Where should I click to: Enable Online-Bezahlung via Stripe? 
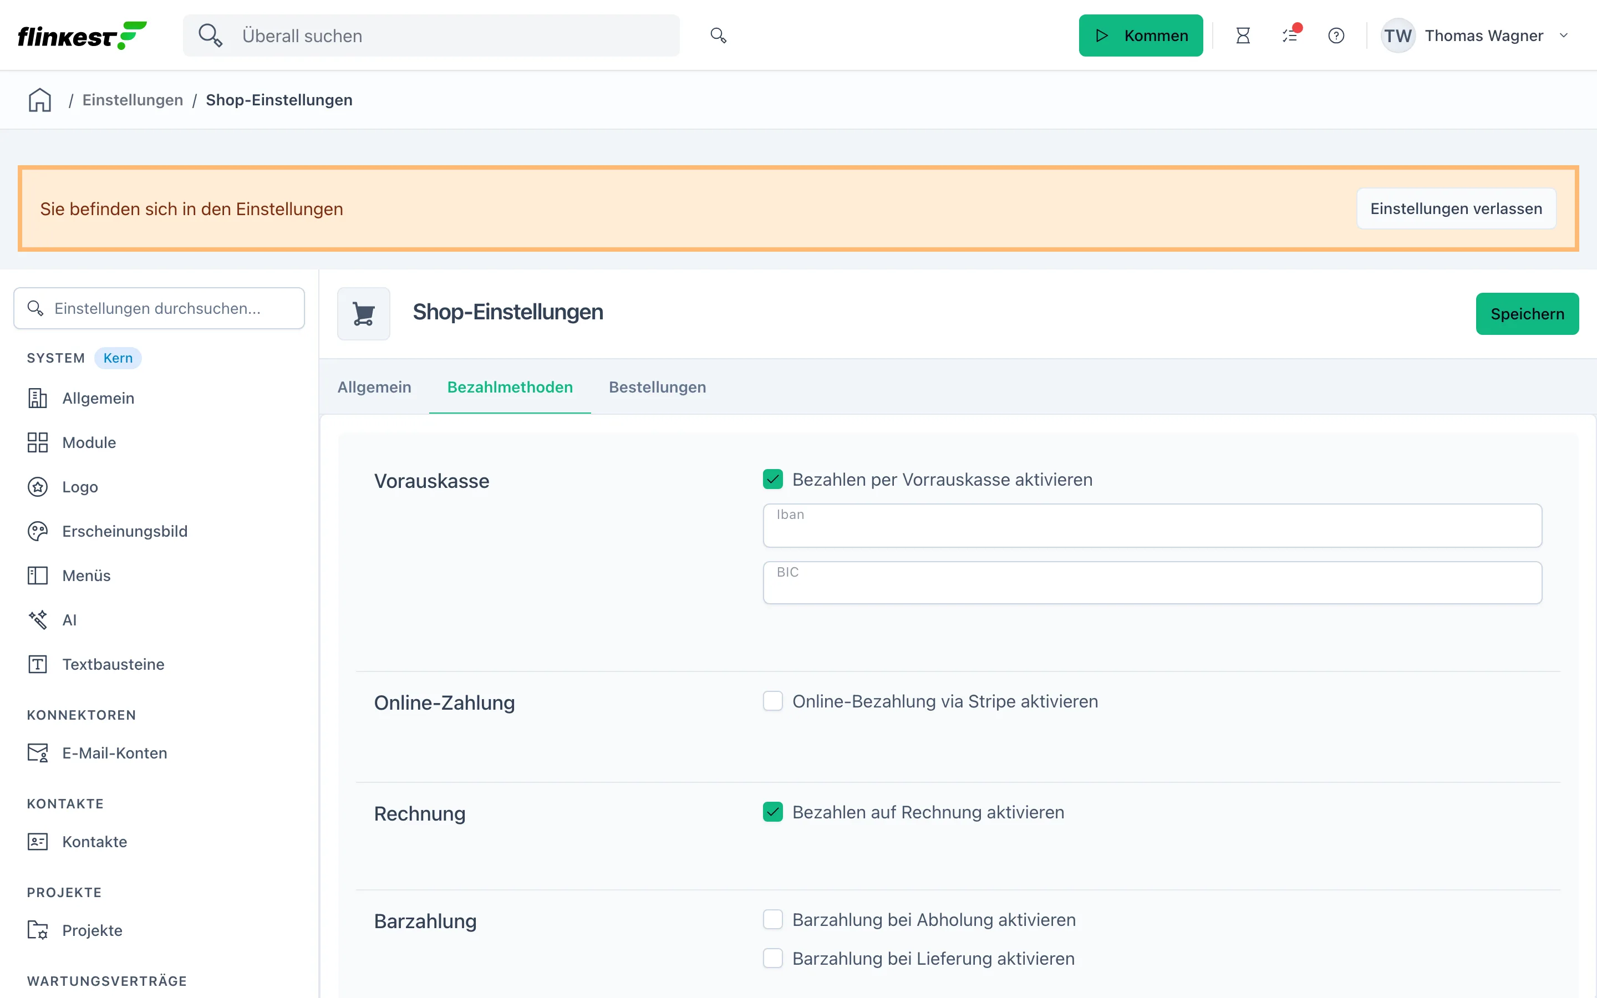773,701
